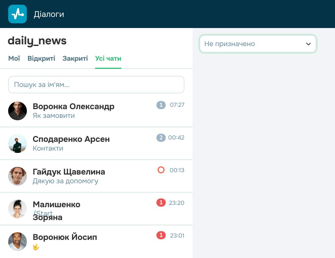The width and height of the screenshot is (335, 258).
Task: Switch to the Відкриті tab
Action: [x=41, y=58]
